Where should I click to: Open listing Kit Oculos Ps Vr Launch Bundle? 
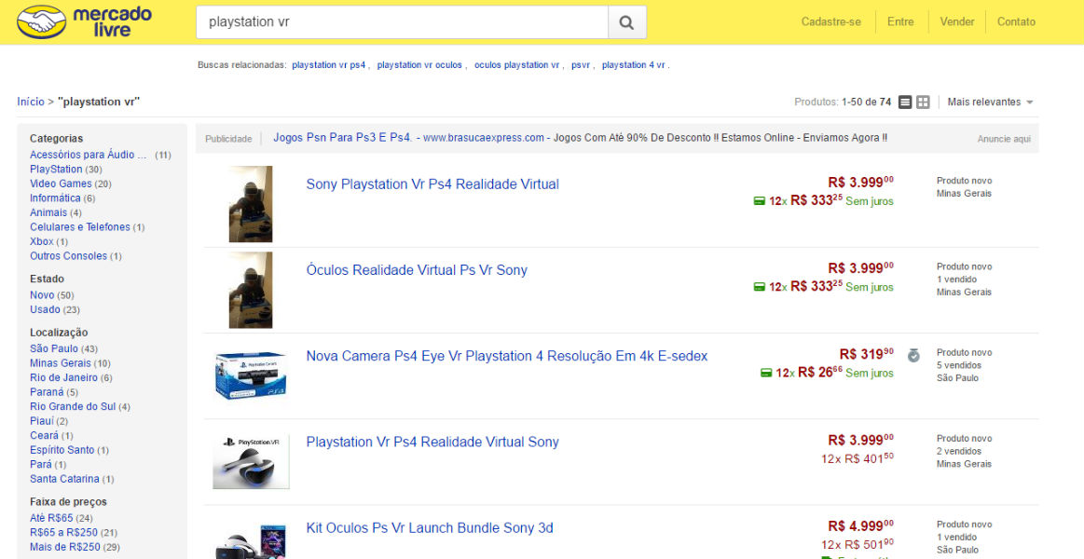430,528
